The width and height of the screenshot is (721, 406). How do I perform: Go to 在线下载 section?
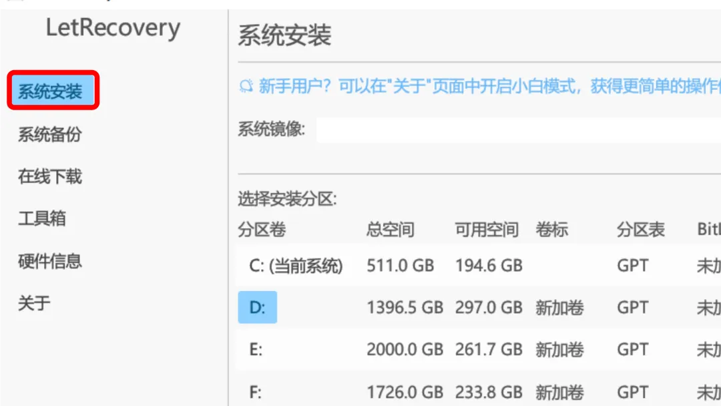50,176
